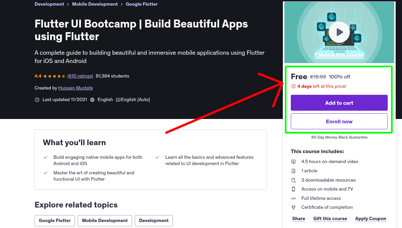
Task: Open the Google Flutter breadcrumb link
Action: pyautogui.click(x=142, y=4)
